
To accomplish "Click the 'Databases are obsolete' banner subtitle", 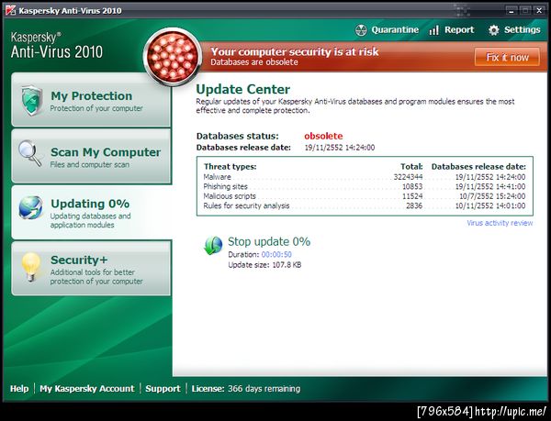I will coord(254,62).
